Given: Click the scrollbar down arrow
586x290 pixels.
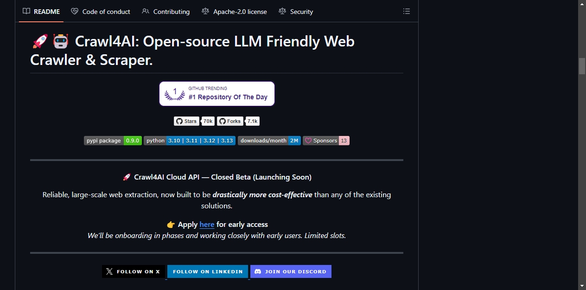Looking at the screenshot, I should tap(582, 286).
